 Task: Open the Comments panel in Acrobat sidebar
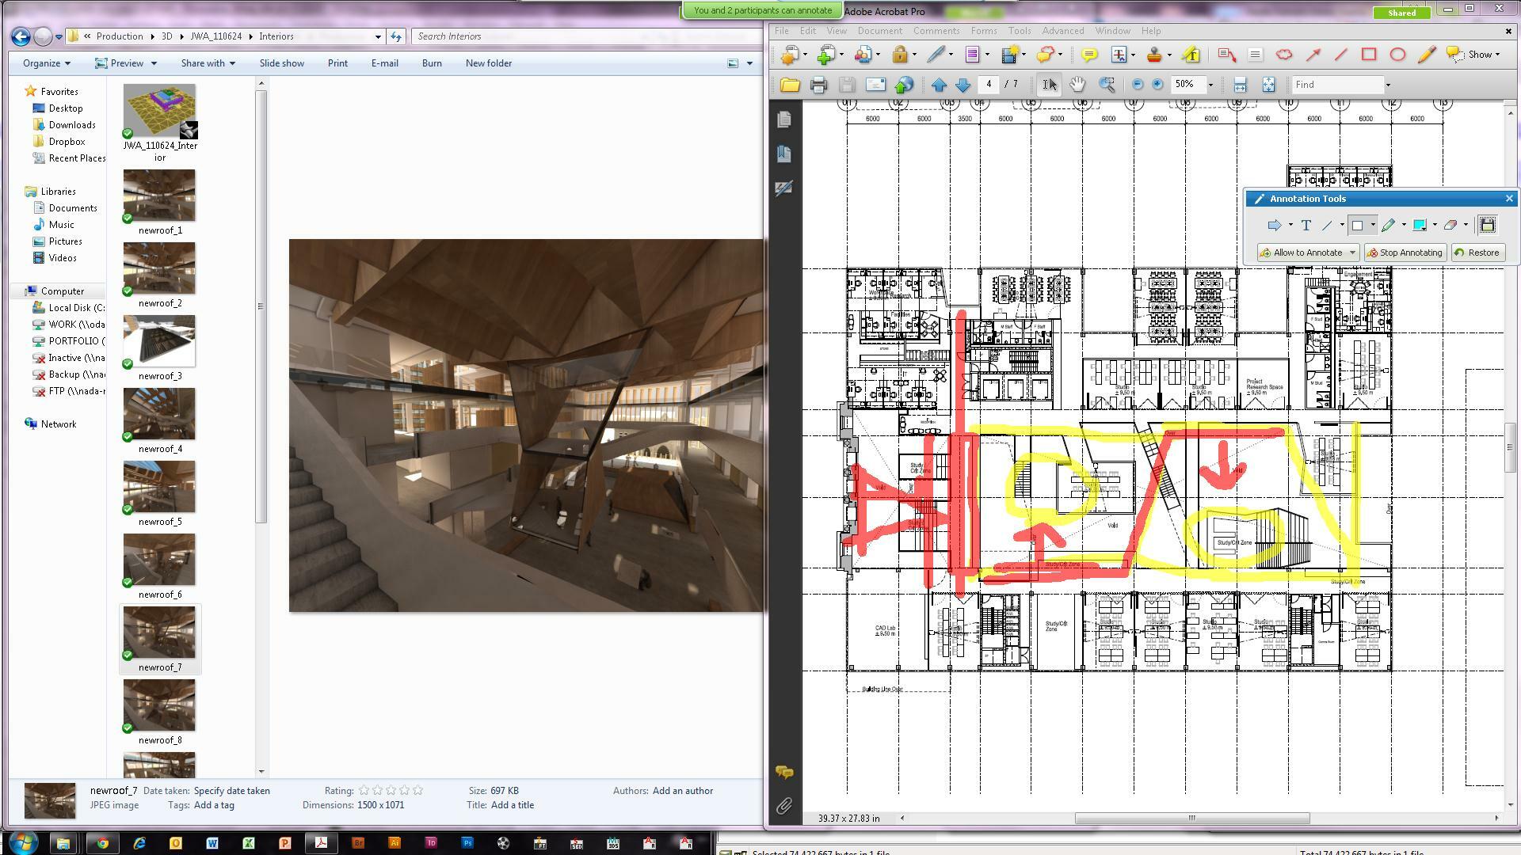tap(783, 772)
